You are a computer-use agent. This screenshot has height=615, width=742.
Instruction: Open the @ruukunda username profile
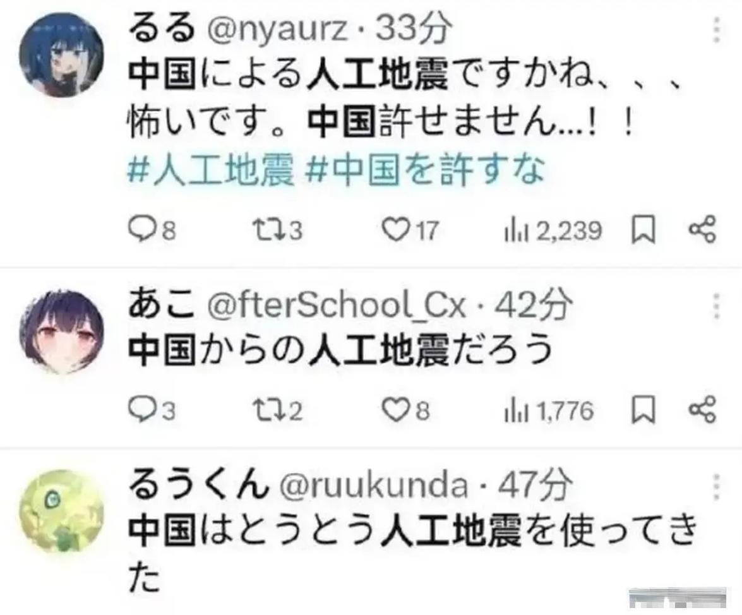pyautogui.click(x=374, y=485)
